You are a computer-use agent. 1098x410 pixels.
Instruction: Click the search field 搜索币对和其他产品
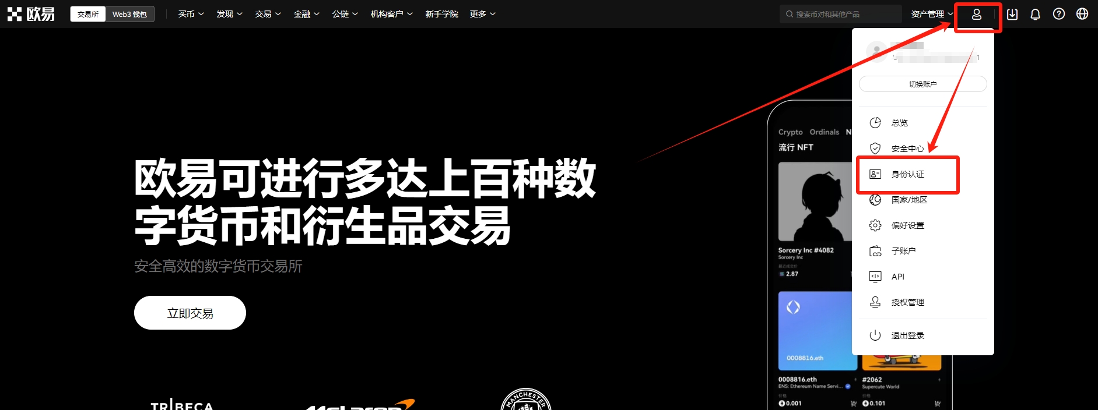click(841, 14)
